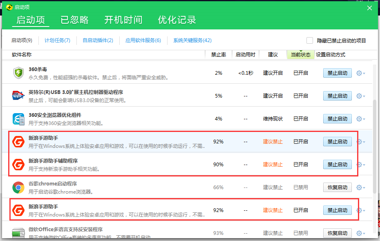Select the first 新浪手游助手 G icon
The image size is (380, 241).
tap(18, 141)
